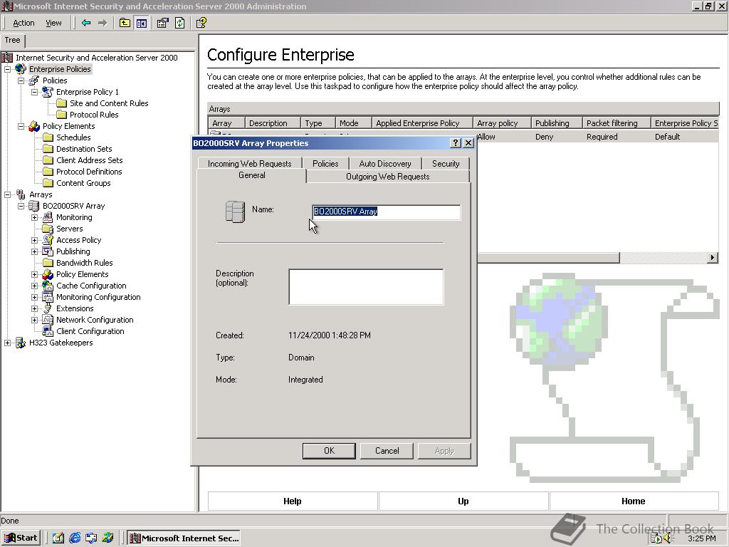The width and height of the screenshot is (729, 547).
Task: Click the Arrays list horizontal scrollbar thumb
Action: tap(548, 258)
